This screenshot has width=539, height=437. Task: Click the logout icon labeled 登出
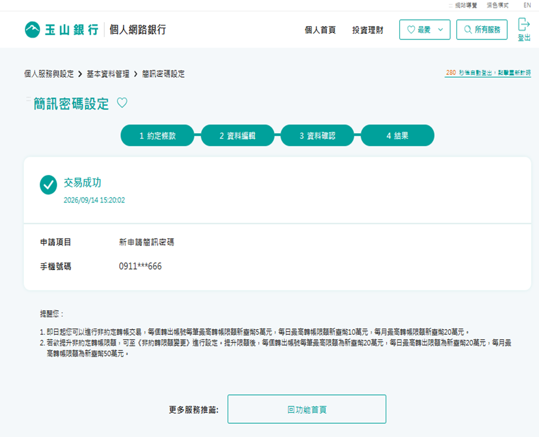[x=524, y=30]
